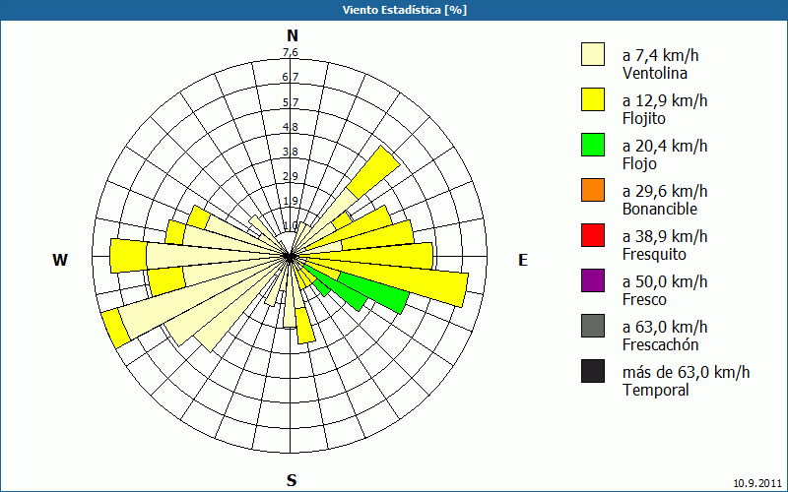Screen dimensions: 788x492
Task: Click the E compass label
Action: (x=523, y=260)
